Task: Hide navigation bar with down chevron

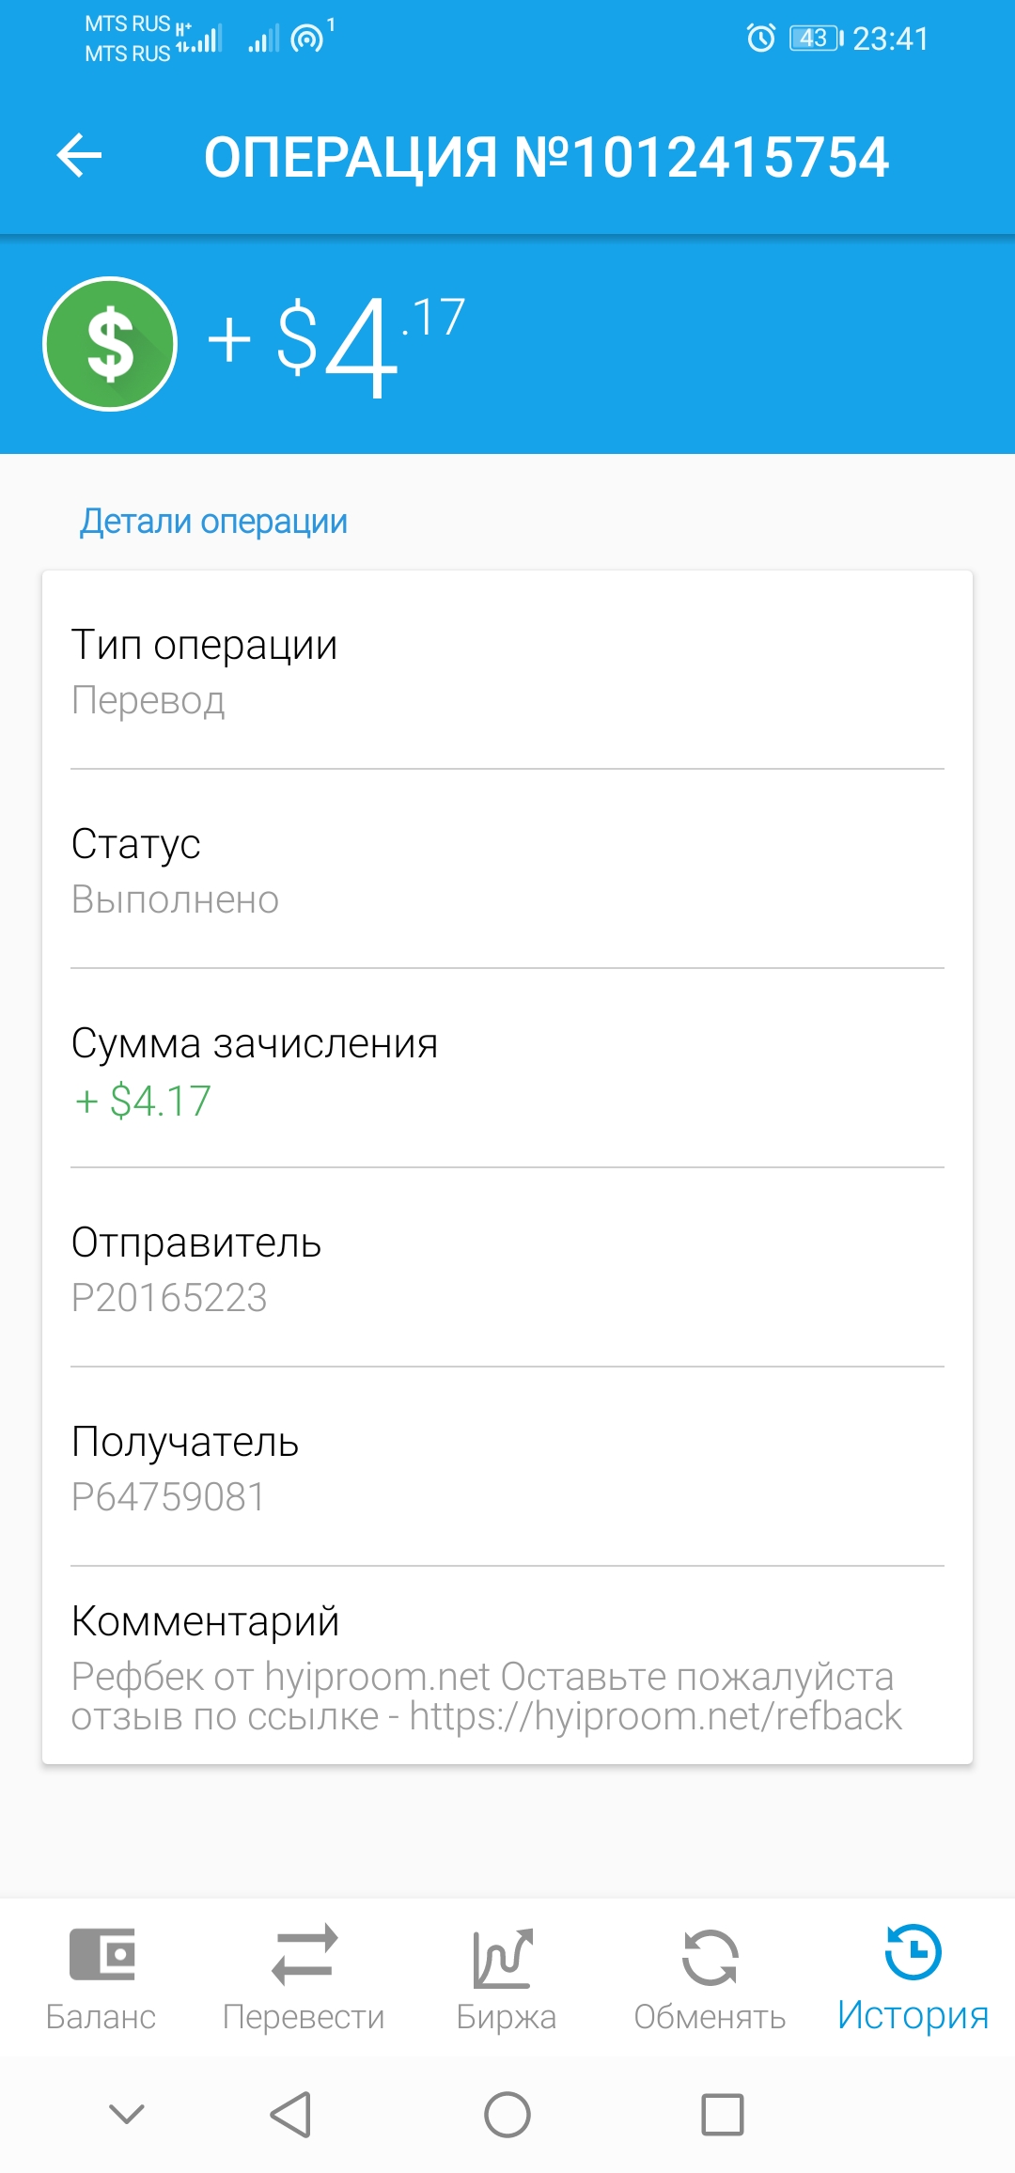Action: tap(127, 2114)
